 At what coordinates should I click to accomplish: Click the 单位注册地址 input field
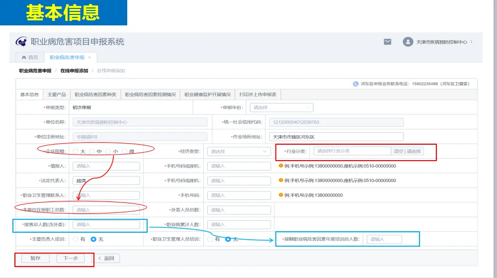[x=140, y=137]
